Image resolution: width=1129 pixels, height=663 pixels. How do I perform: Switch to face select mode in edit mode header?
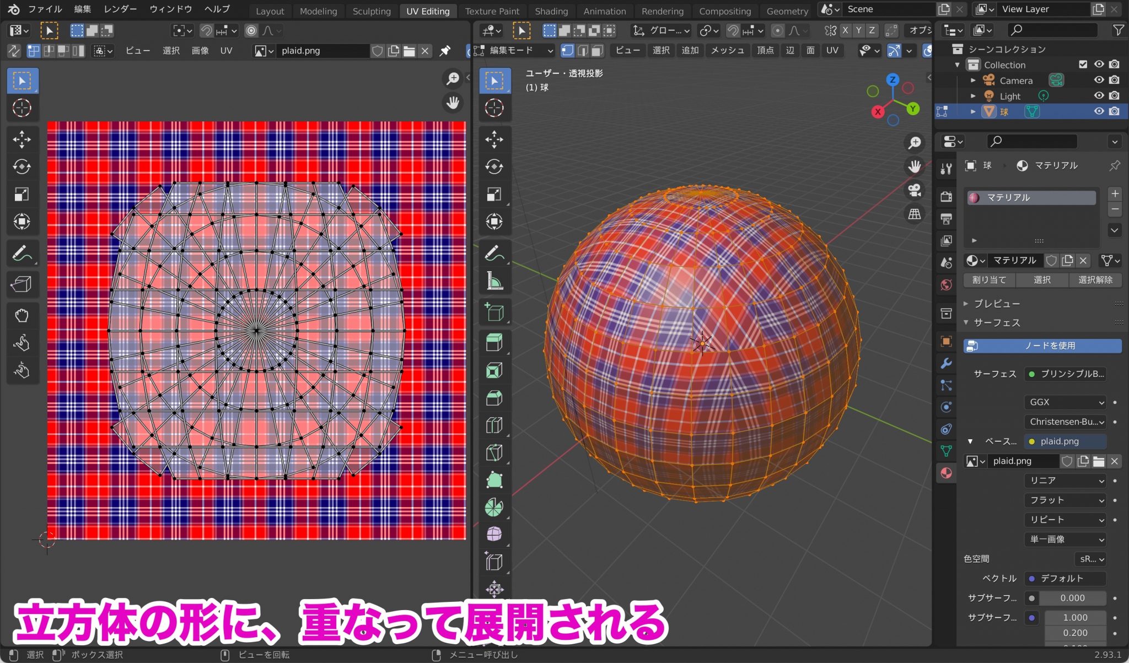[596, 50]
